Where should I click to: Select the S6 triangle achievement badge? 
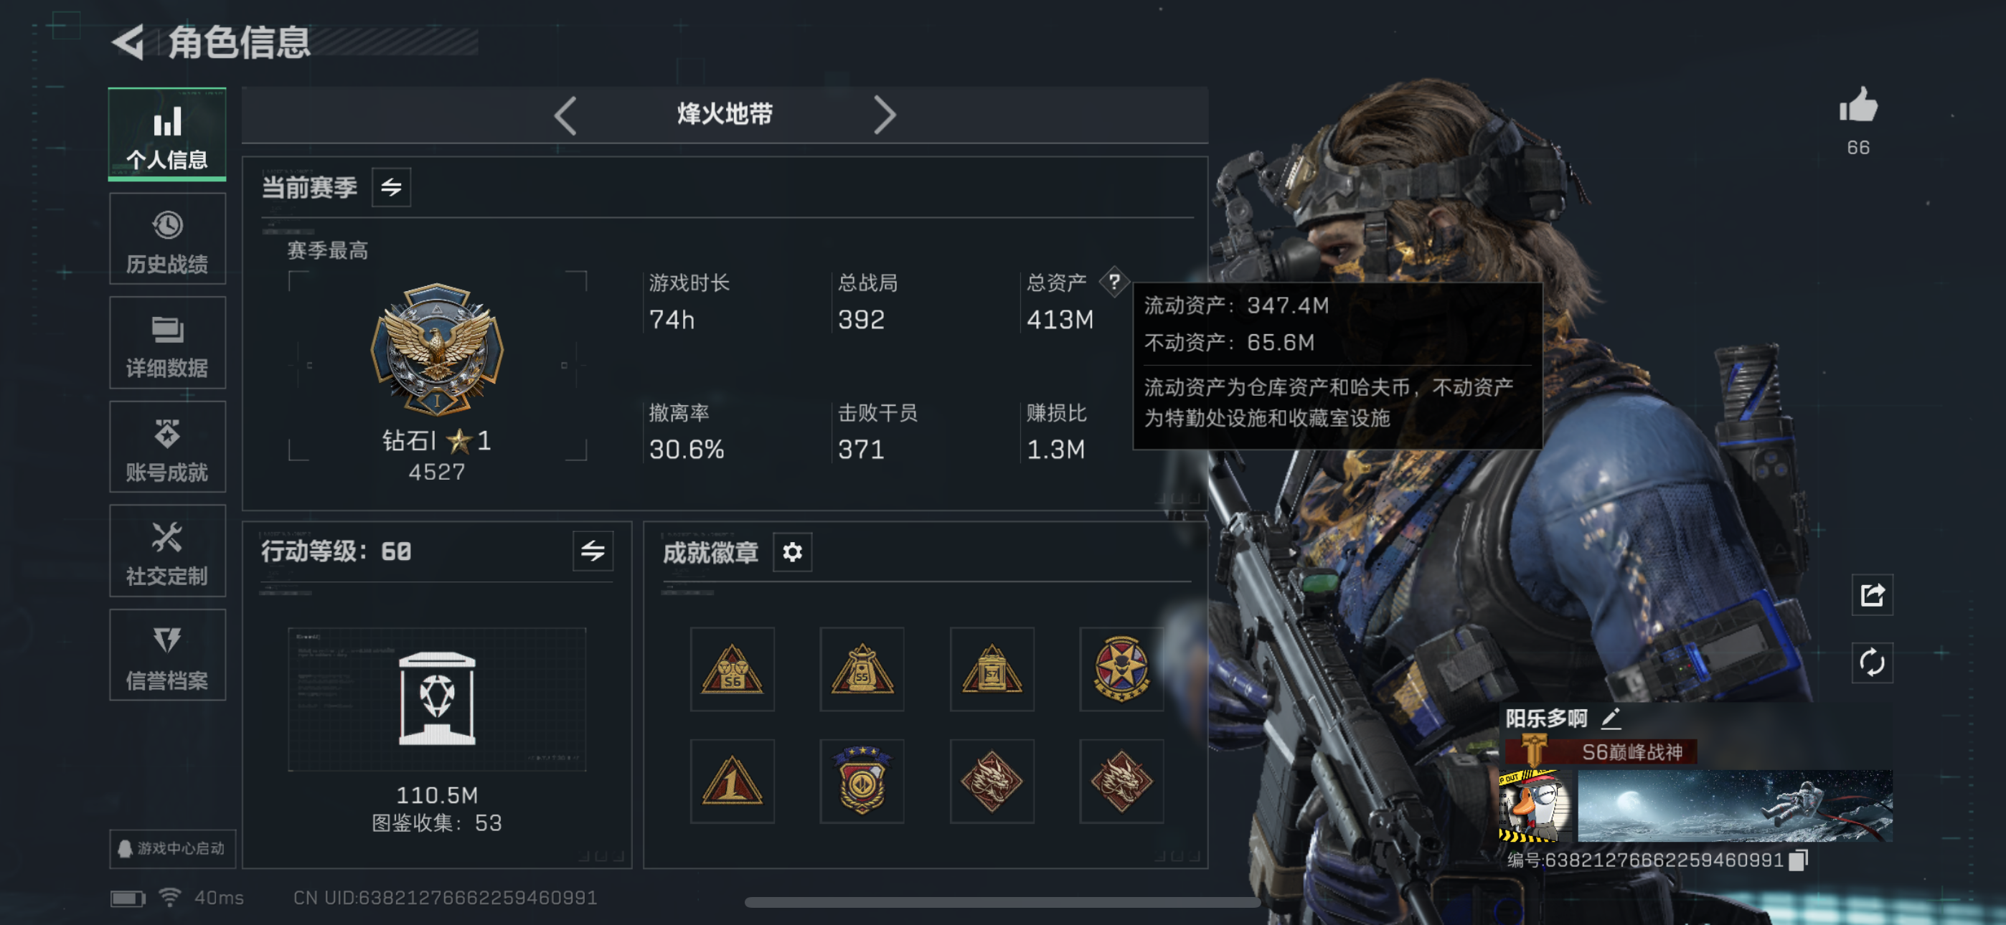732,669
